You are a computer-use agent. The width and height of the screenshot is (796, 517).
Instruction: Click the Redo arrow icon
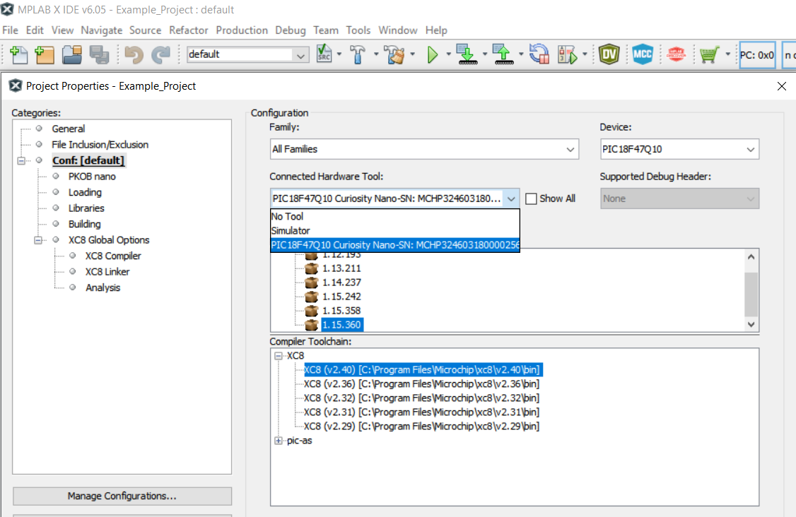161,54
